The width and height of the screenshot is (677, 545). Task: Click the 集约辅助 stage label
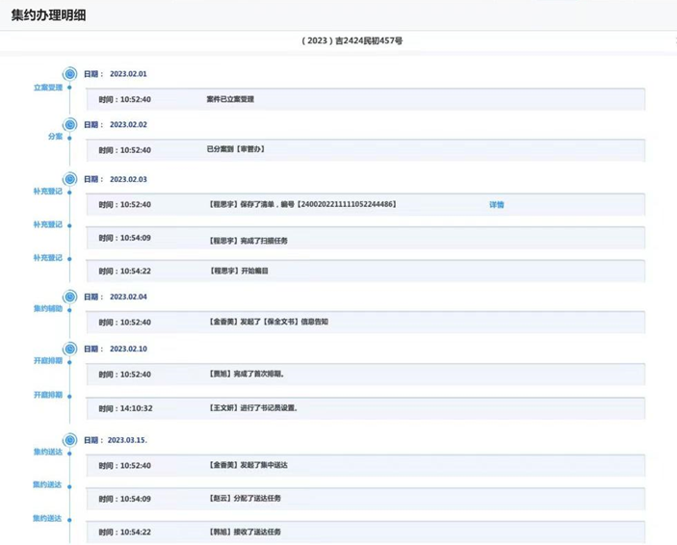click(x=48, y=309)
